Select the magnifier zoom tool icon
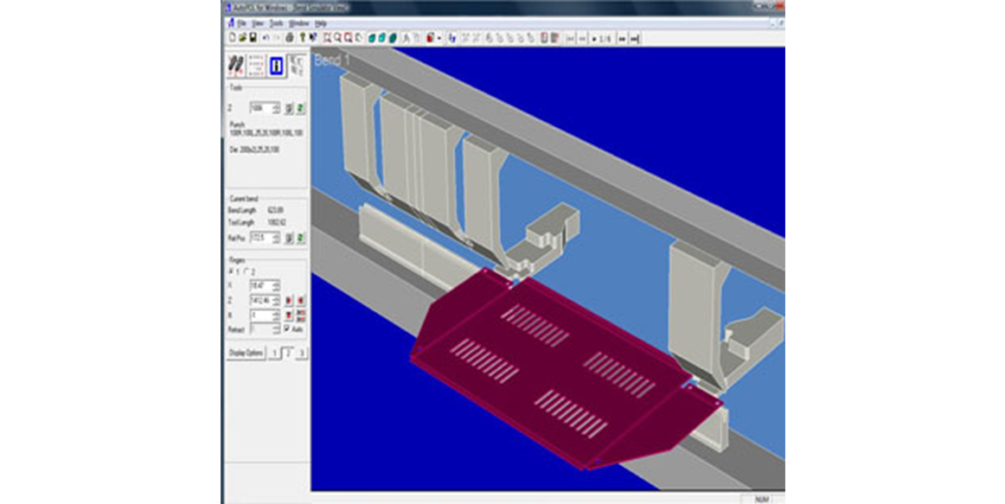Screen dimensions: 1005x504 pyautogui.click(x=338, y=38)
